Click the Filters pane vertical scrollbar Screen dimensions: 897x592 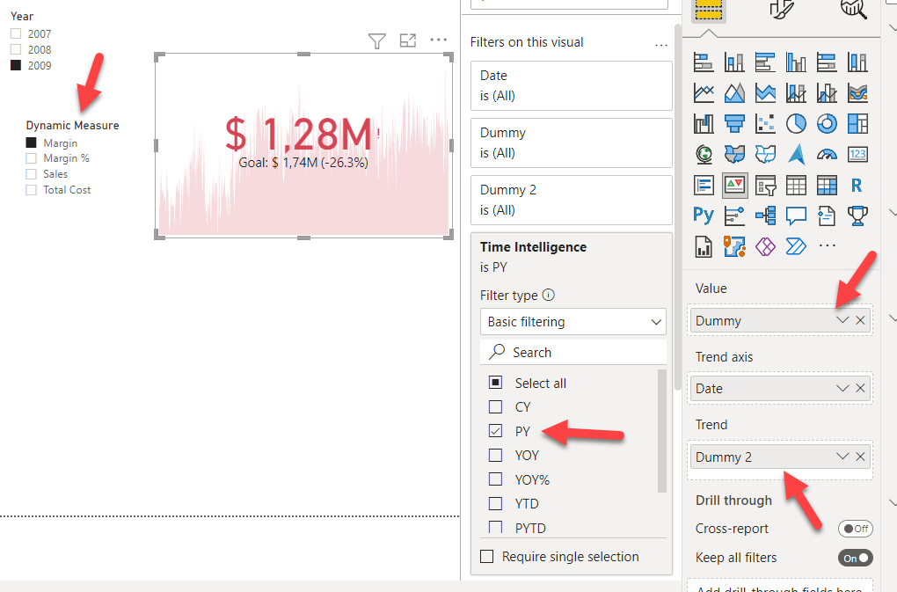(678, 206)
